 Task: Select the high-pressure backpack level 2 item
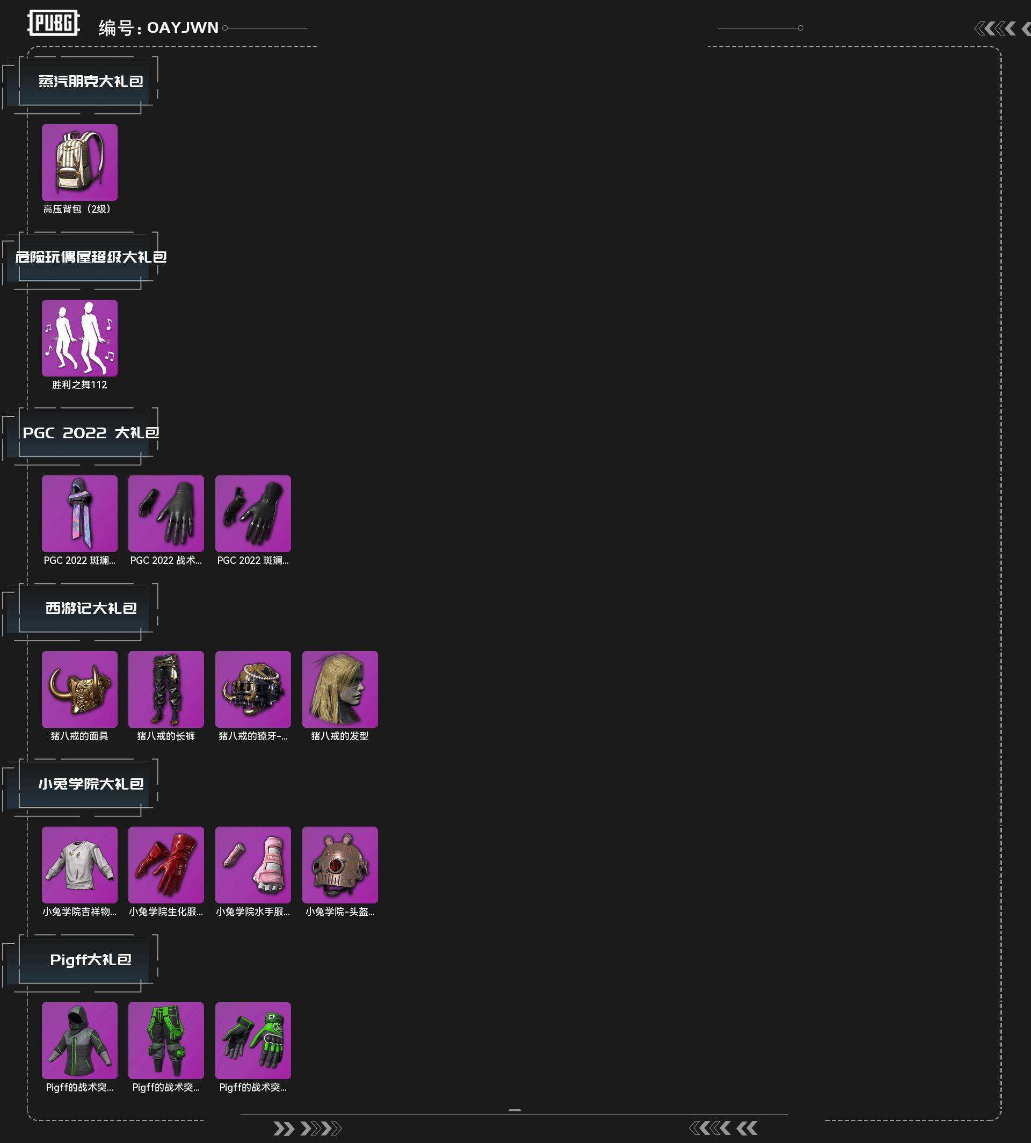(80, 162)
